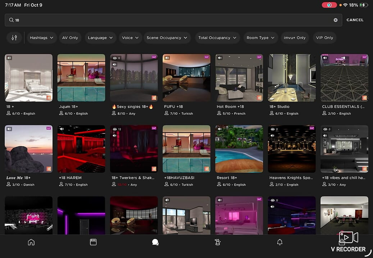Expand the Hashtags filter dropdown
Screen dimensions: 373x258
pyautogui.click(x=42, y=38)
